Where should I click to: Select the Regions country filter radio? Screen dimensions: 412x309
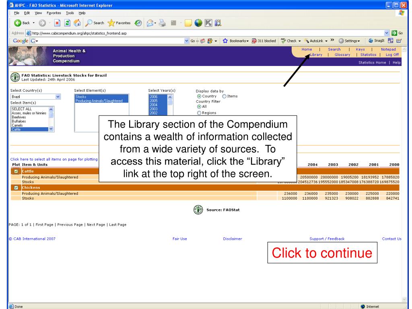pyautogui.click(x=199, y=113)
